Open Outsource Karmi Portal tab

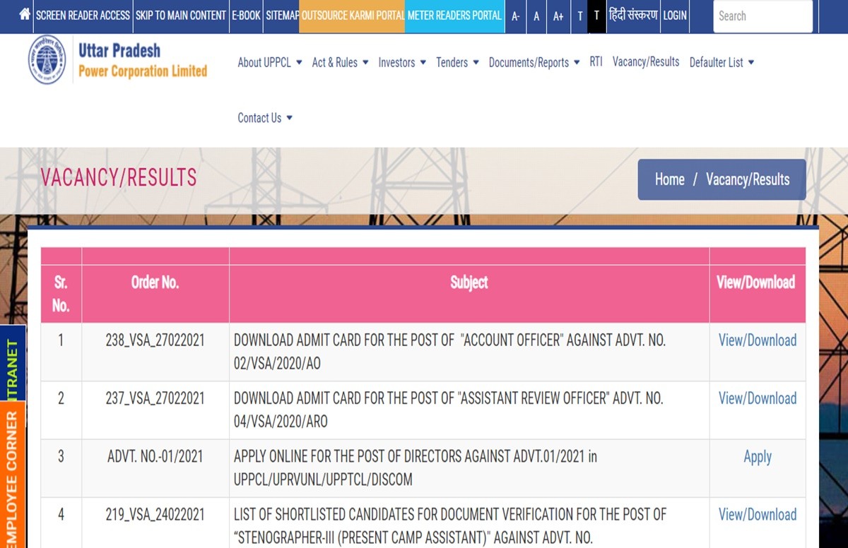click(353, 16)
